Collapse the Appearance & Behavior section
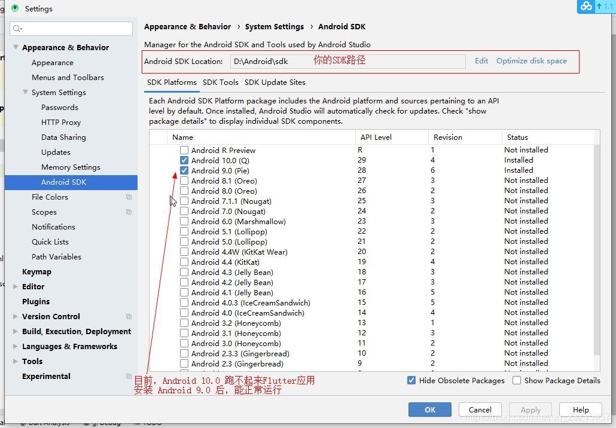This screenshot has width=616, height=428. [x=16, y=47]
